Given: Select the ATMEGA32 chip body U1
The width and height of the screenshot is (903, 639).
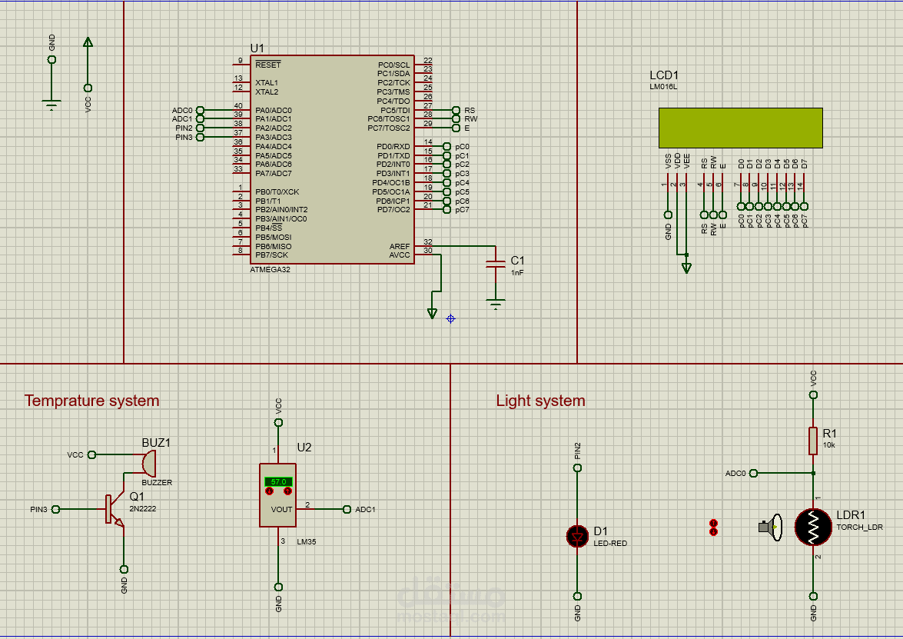Looking at the screenshot, I should [332, 160].
